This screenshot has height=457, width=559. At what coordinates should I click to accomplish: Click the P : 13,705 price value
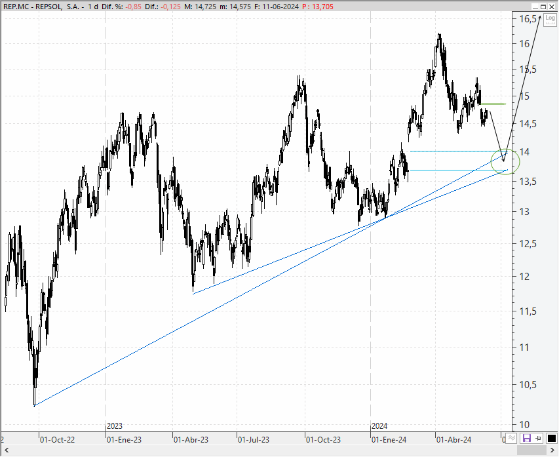[x=318, y=7]
